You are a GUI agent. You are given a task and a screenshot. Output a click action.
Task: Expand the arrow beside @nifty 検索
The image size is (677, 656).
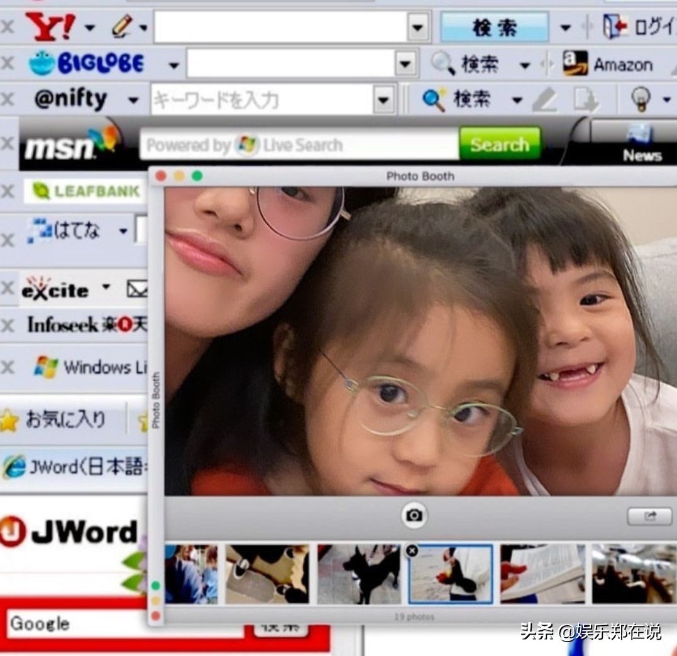pos(517,100)
